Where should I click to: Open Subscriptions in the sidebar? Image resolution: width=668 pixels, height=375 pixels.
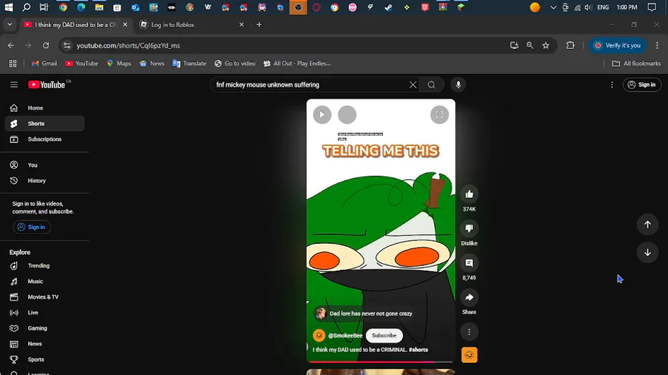[45, 139]
